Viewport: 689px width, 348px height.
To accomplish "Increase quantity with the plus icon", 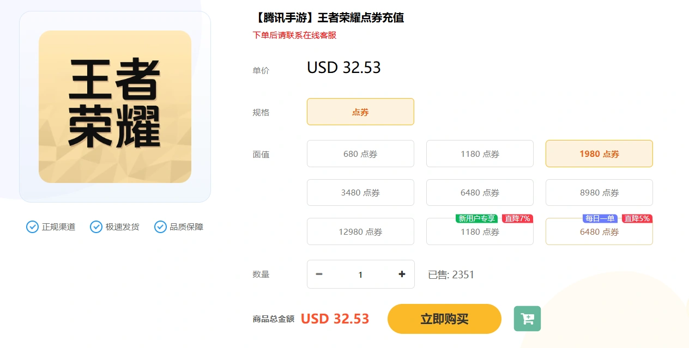I will pyautogui.click(x=402, y=274).
